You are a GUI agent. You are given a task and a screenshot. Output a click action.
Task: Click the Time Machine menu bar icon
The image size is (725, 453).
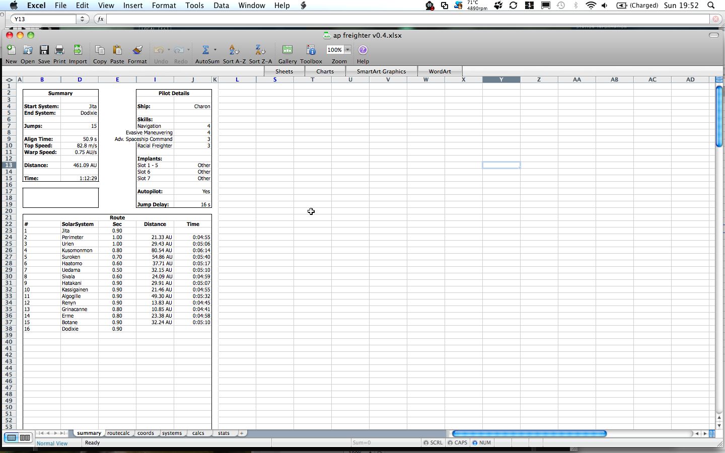561,6
